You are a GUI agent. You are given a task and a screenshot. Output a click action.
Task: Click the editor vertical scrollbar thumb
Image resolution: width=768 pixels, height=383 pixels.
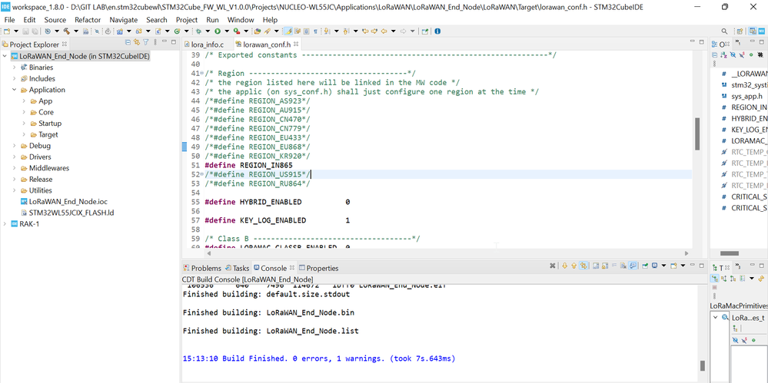(697, 134)
